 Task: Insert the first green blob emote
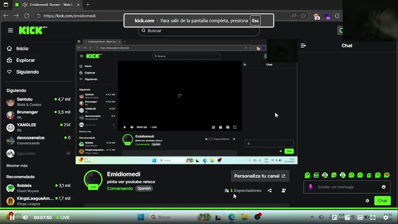tap(307, 175)
